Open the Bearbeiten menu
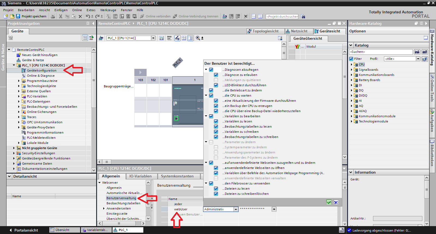Viewport: 436px width, 234px height. [x=26, y=10]
